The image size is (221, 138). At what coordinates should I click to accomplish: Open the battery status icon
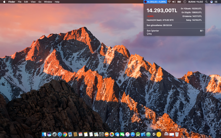click(179, 2)
